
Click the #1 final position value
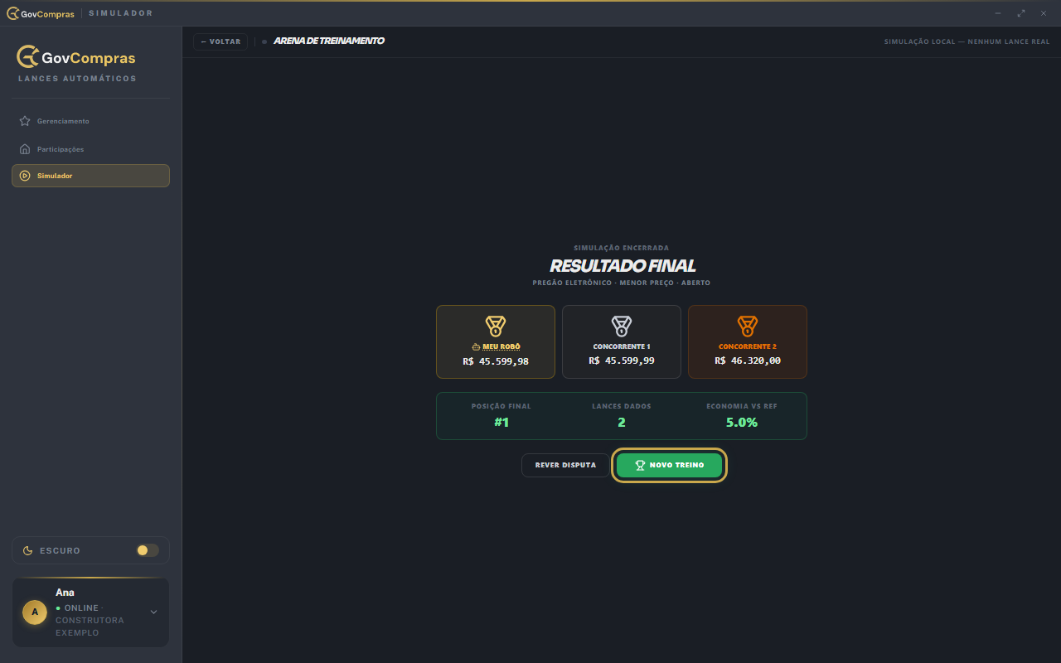(x=501, y=423)
